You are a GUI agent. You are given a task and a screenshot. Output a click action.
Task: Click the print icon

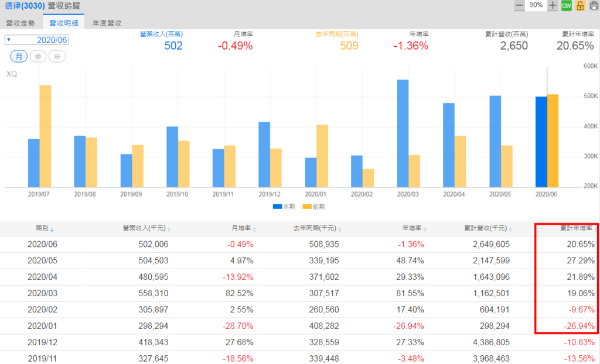594,5
